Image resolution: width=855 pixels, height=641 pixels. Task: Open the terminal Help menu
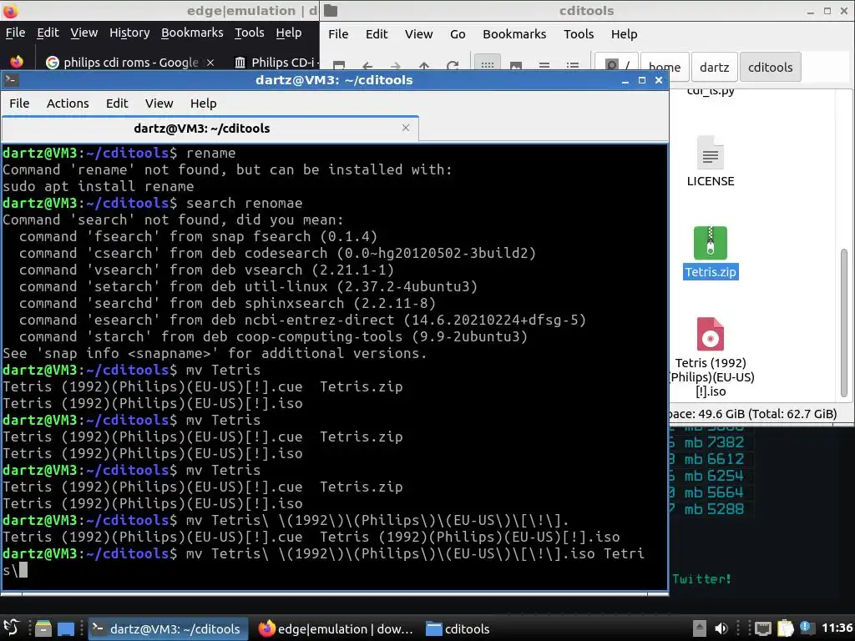(x=203, y=103)
